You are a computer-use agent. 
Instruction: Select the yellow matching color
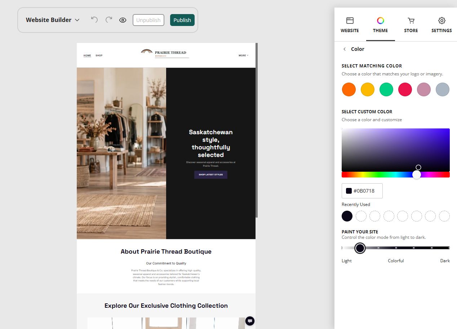pos(368,89)
